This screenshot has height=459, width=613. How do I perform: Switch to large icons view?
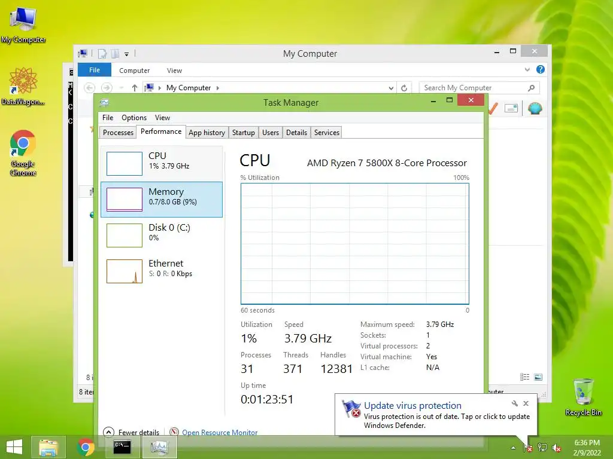point(538,377)
